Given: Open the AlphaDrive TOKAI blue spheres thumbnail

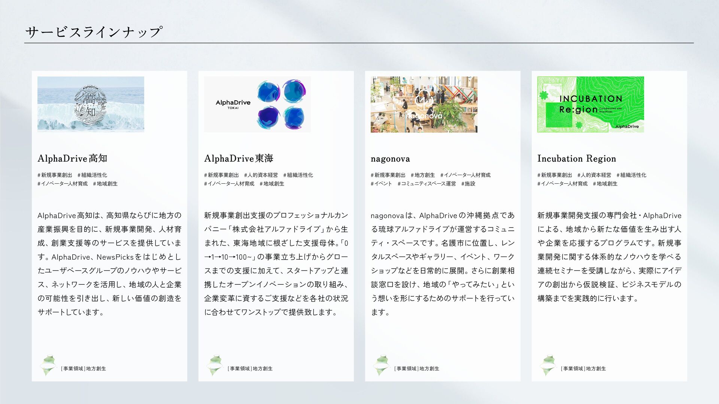Looking at the screenshot, I should 257,104.
